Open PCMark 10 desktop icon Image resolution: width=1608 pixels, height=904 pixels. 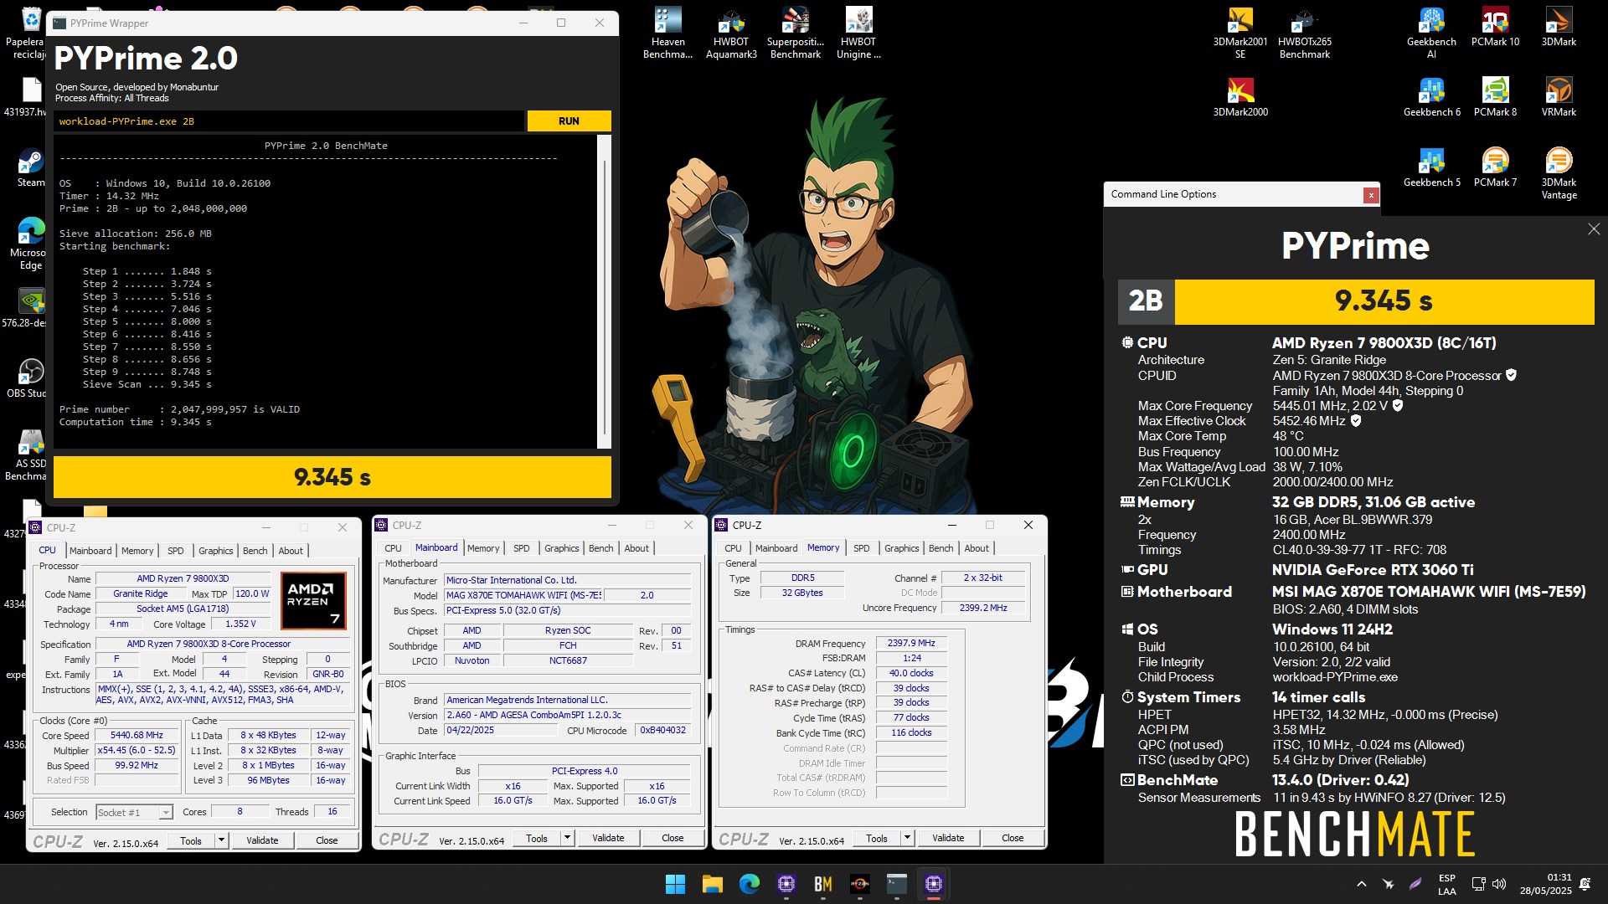1495,27
